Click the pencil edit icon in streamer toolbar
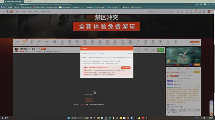Screen dimensions: 215x120 [x=160, y=42]
